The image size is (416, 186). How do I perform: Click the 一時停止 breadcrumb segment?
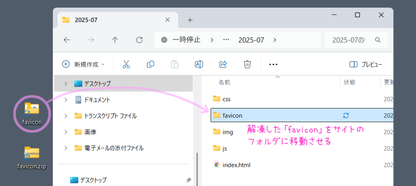pos(186,40)
